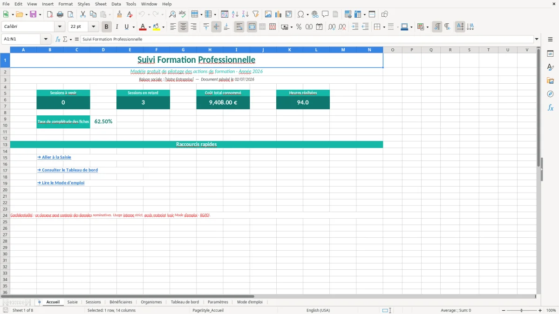This screenshot has height=314, width=559.
Task: Open the Function Wizard icon
Action: [58, 39]
